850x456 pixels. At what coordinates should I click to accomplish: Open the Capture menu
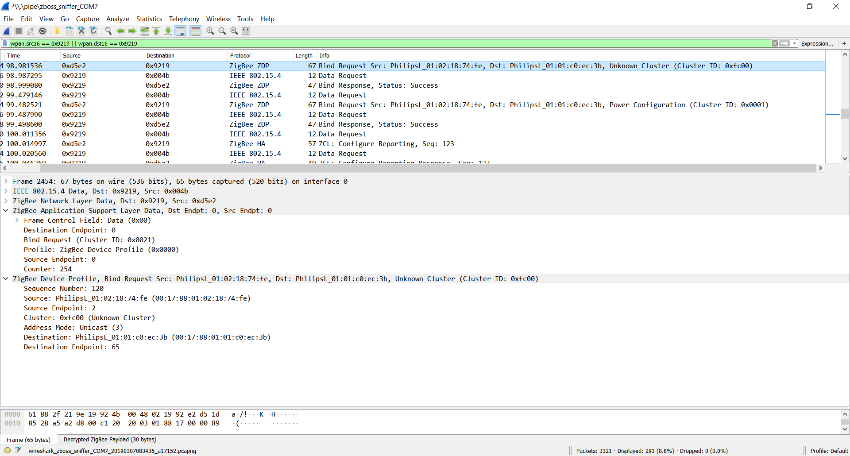coord(87,19)
